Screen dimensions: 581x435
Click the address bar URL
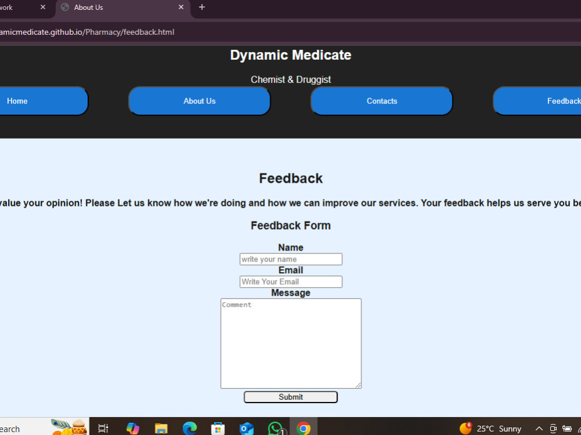87,32
